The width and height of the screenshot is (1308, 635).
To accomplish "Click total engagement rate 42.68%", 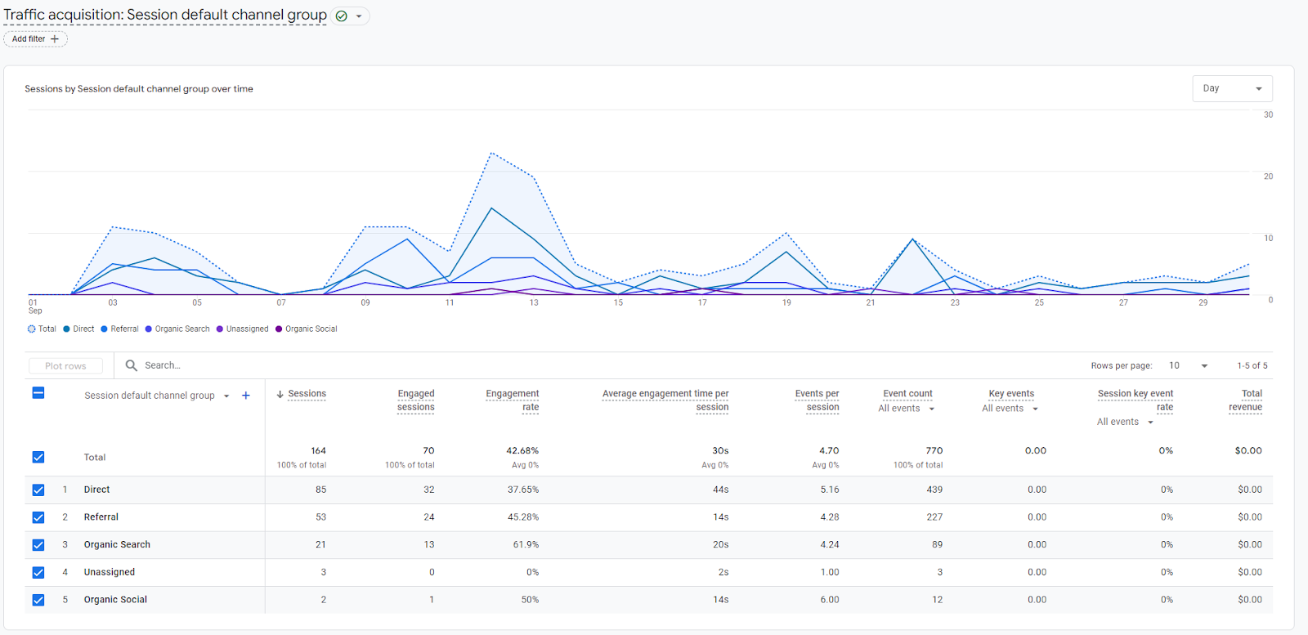I will pos(522,450).
